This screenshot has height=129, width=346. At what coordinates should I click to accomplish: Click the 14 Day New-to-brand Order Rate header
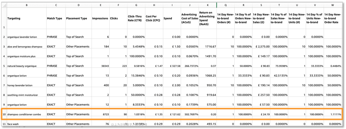pyautogui.click(x=333, y=18)
